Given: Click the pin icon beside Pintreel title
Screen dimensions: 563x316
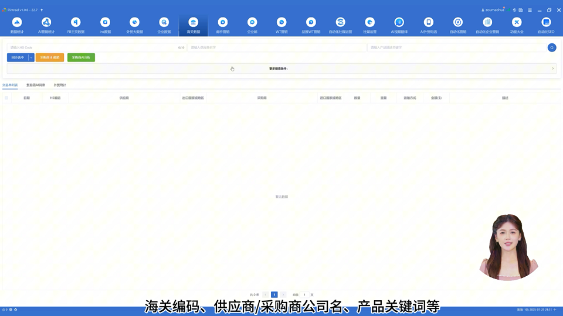Looking at the screenshot, I should tap(42, 10).
